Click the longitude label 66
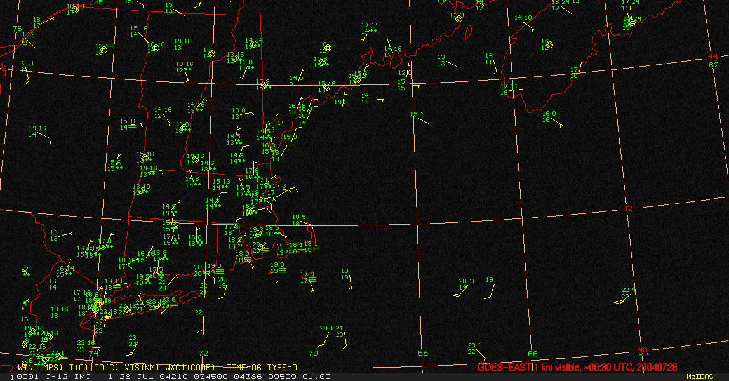The height and width of the screenshot is (381, 729). pyautogui.click(x=533, y=354)
